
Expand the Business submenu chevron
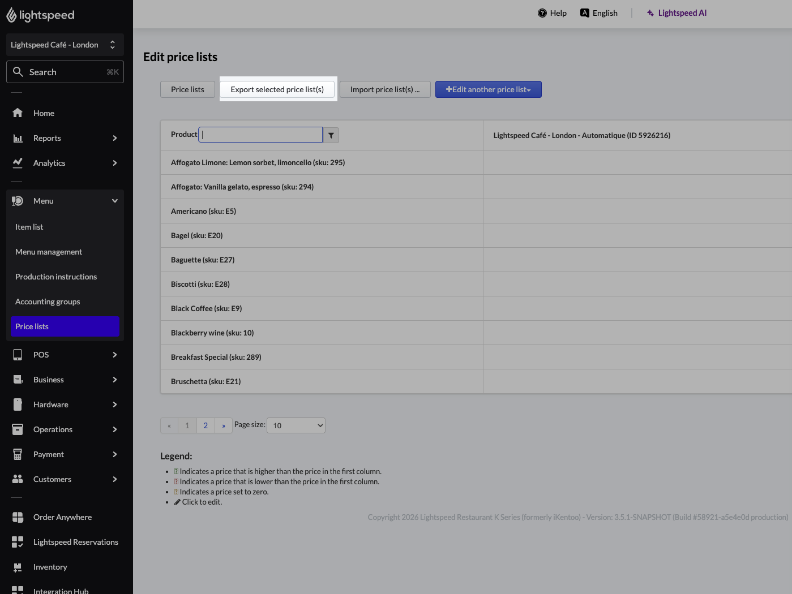coord(115,380)
